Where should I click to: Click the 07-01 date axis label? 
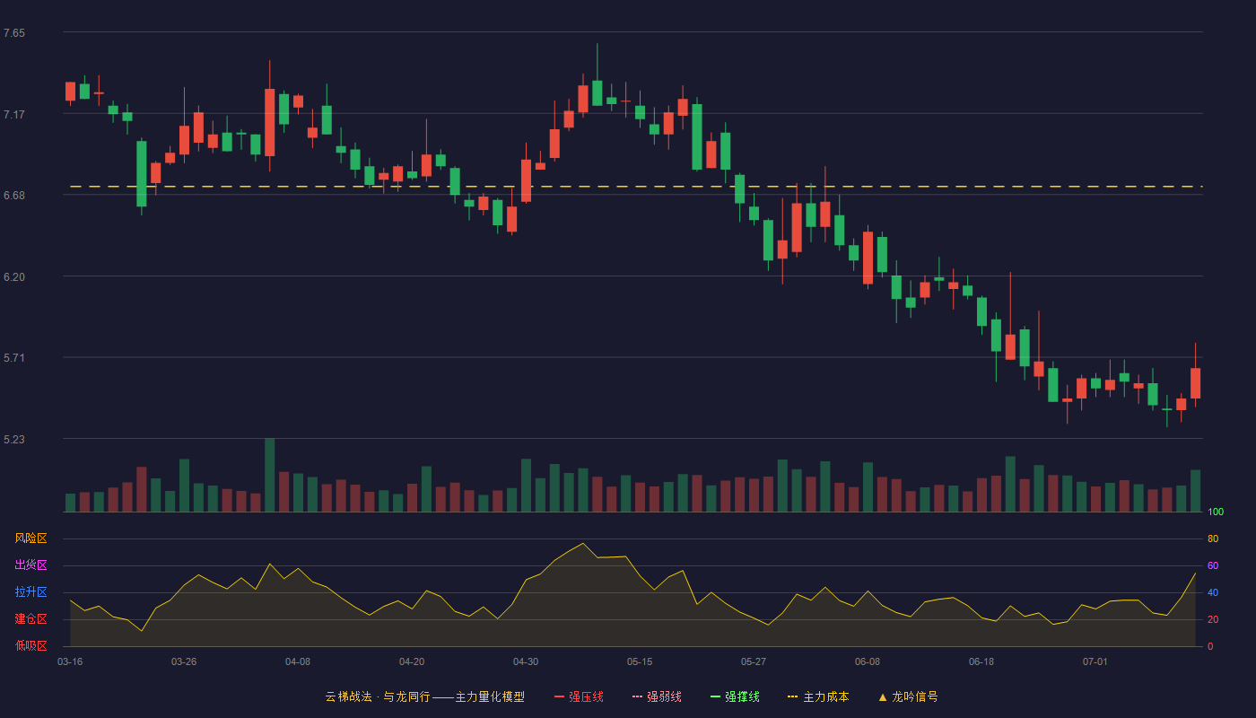tap(1095, 661)
